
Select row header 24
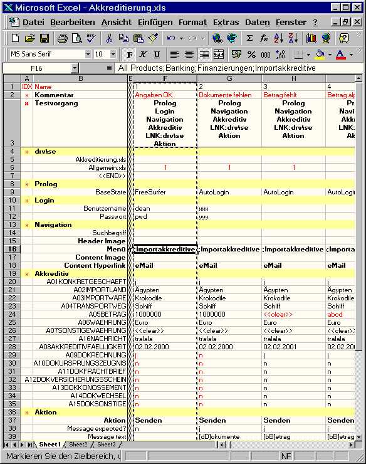click(12, 314)
